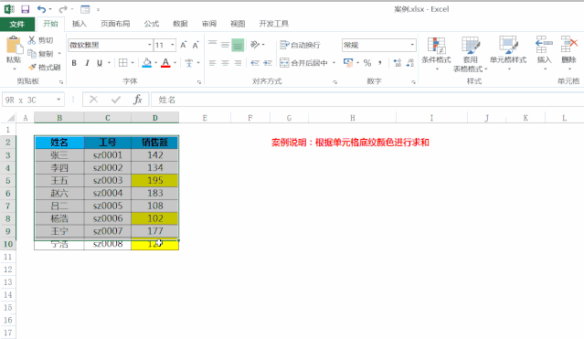Click the Select All corner triangle
The image size is (584, 339).
pos(11,118)
